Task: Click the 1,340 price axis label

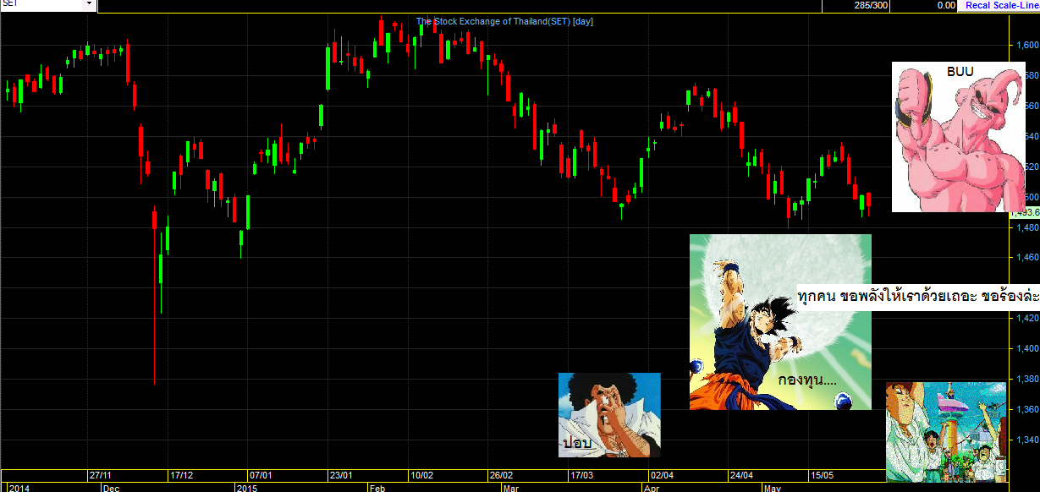Action: 1027,440
